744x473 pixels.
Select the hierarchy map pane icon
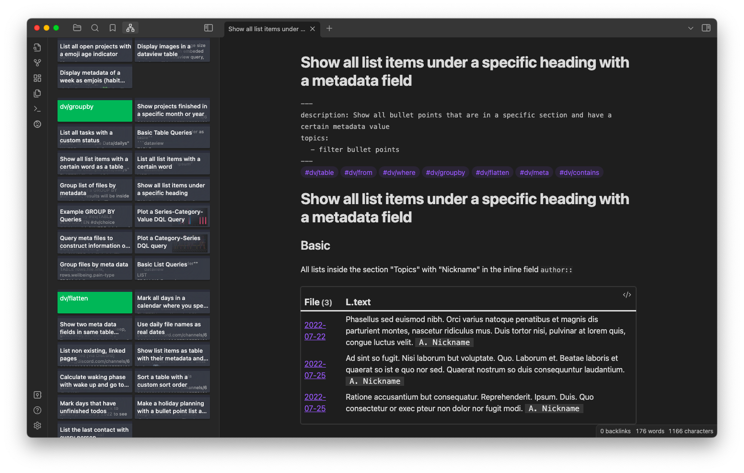click(x=130, y=28)
